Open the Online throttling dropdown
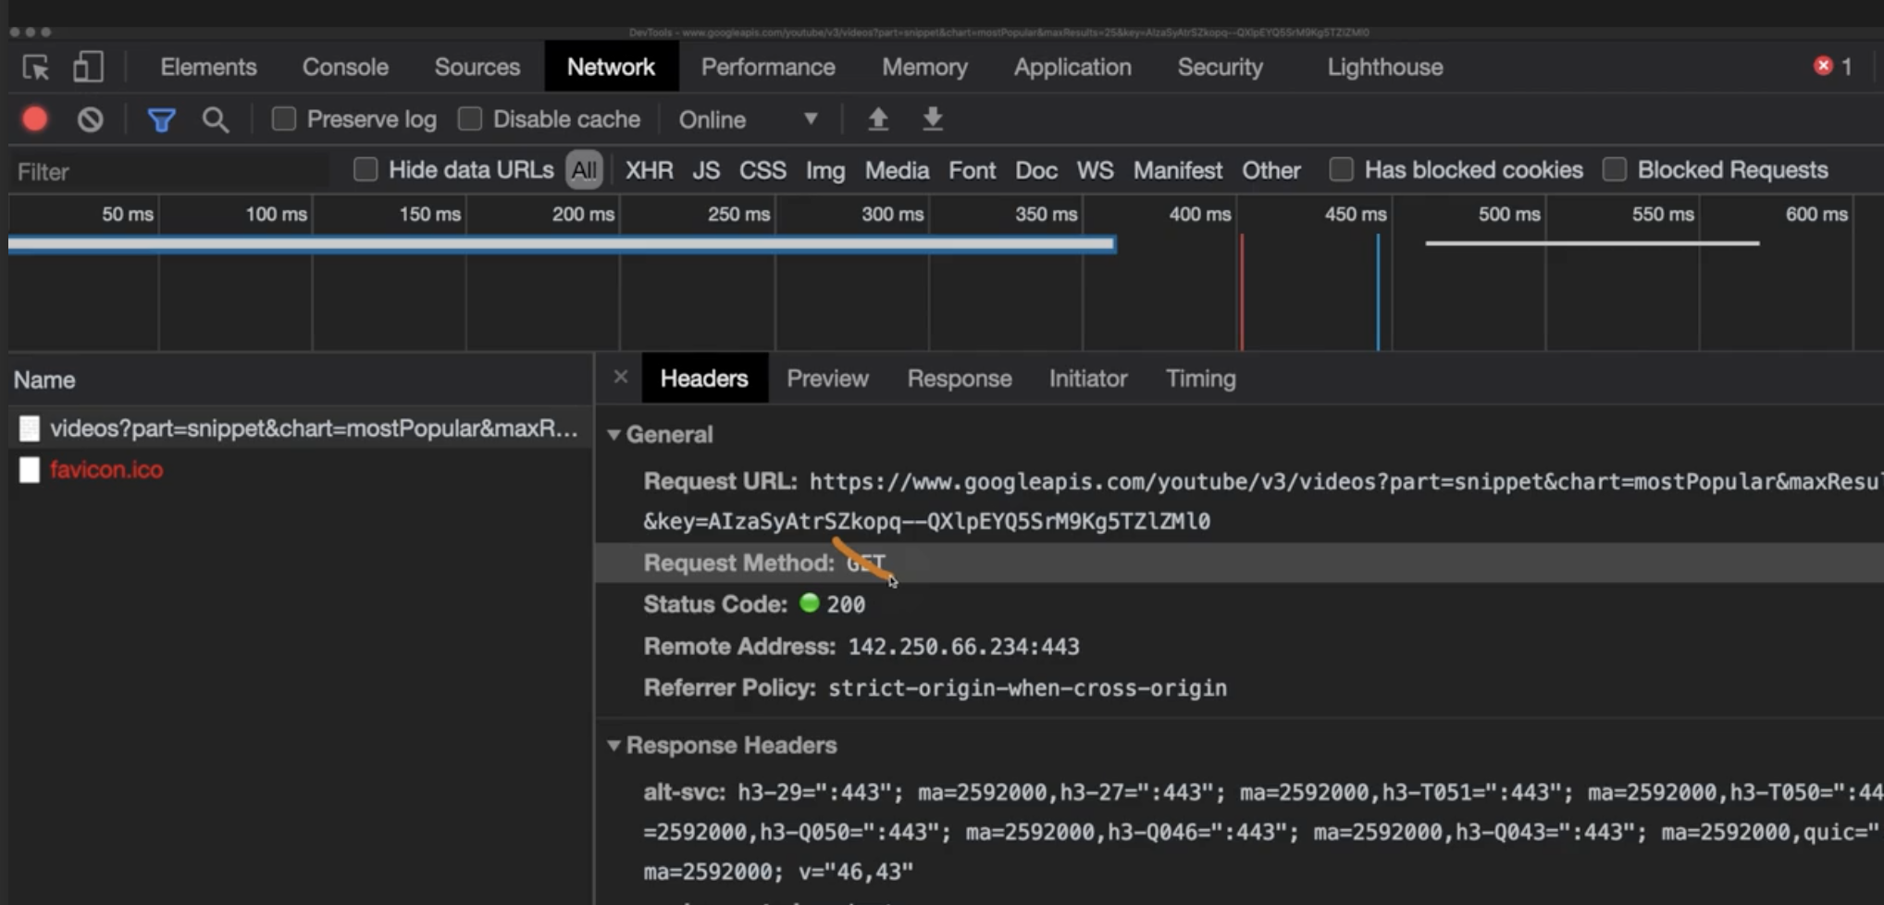Image resolution: width=1884 pixels, height=905 pixels. coord(749,119)
